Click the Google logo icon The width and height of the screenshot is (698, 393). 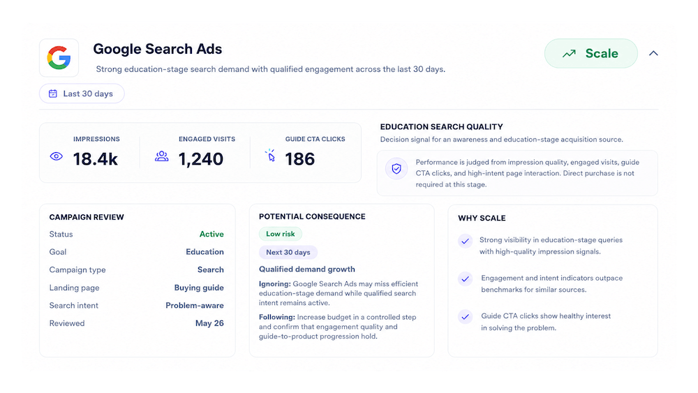click(59, 58)
